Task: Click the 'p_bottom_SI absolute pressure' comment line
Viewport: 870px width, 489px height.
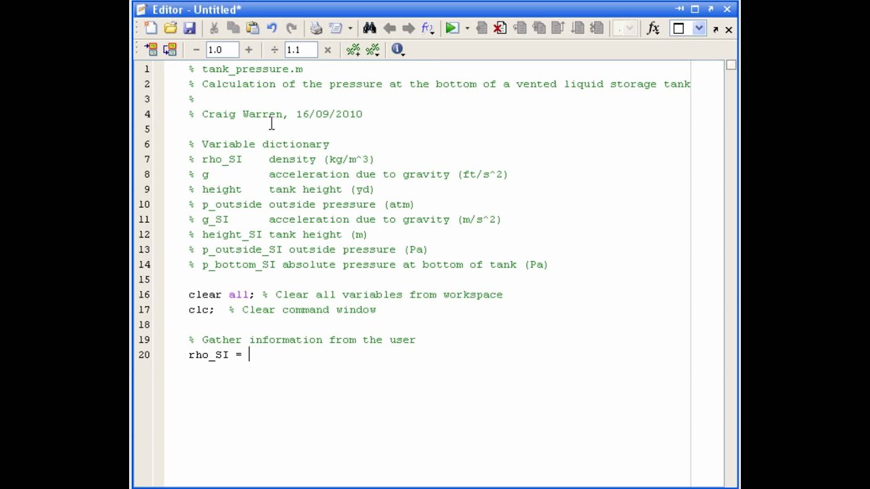Action: (x=368, y=265)
